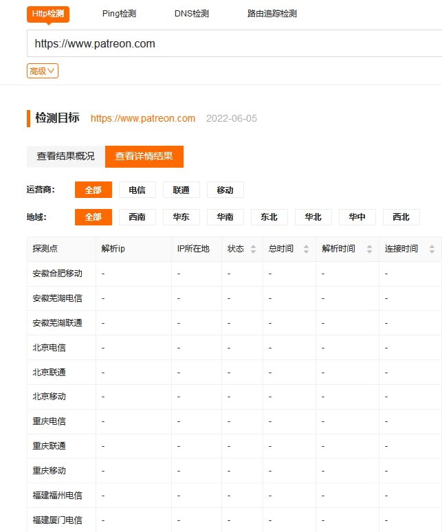Filter carrier by 电信
This screenshot has height=532, width=442.
[x=137, y=190]
